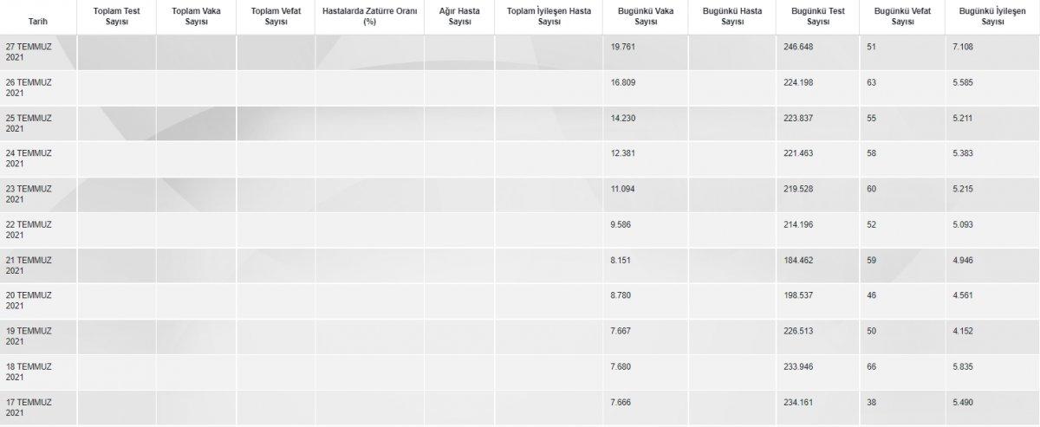Click the Hastalarda Zatürre Oranı (%) header
Image resolution: width=1040 pixels, height=427 pixels.
(369, 16)
